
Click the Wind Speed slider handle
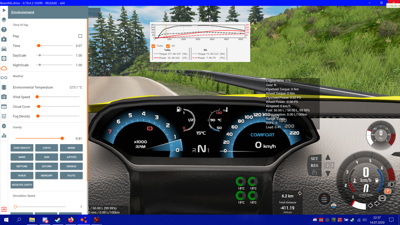pyautogui.click(x=37, y=97)
